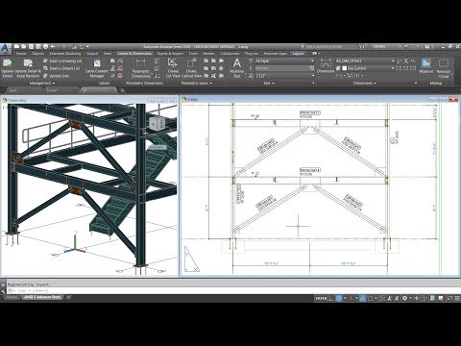Click the New file icon in quick access toolbar
The image size is (461, 346).
17,47
